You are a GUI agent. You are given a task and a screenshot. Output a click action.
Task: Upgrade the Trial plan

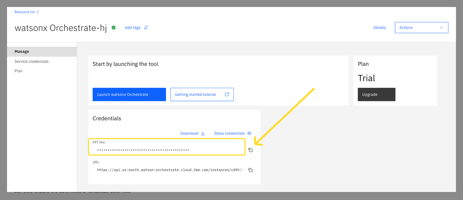tap(376, 94)
